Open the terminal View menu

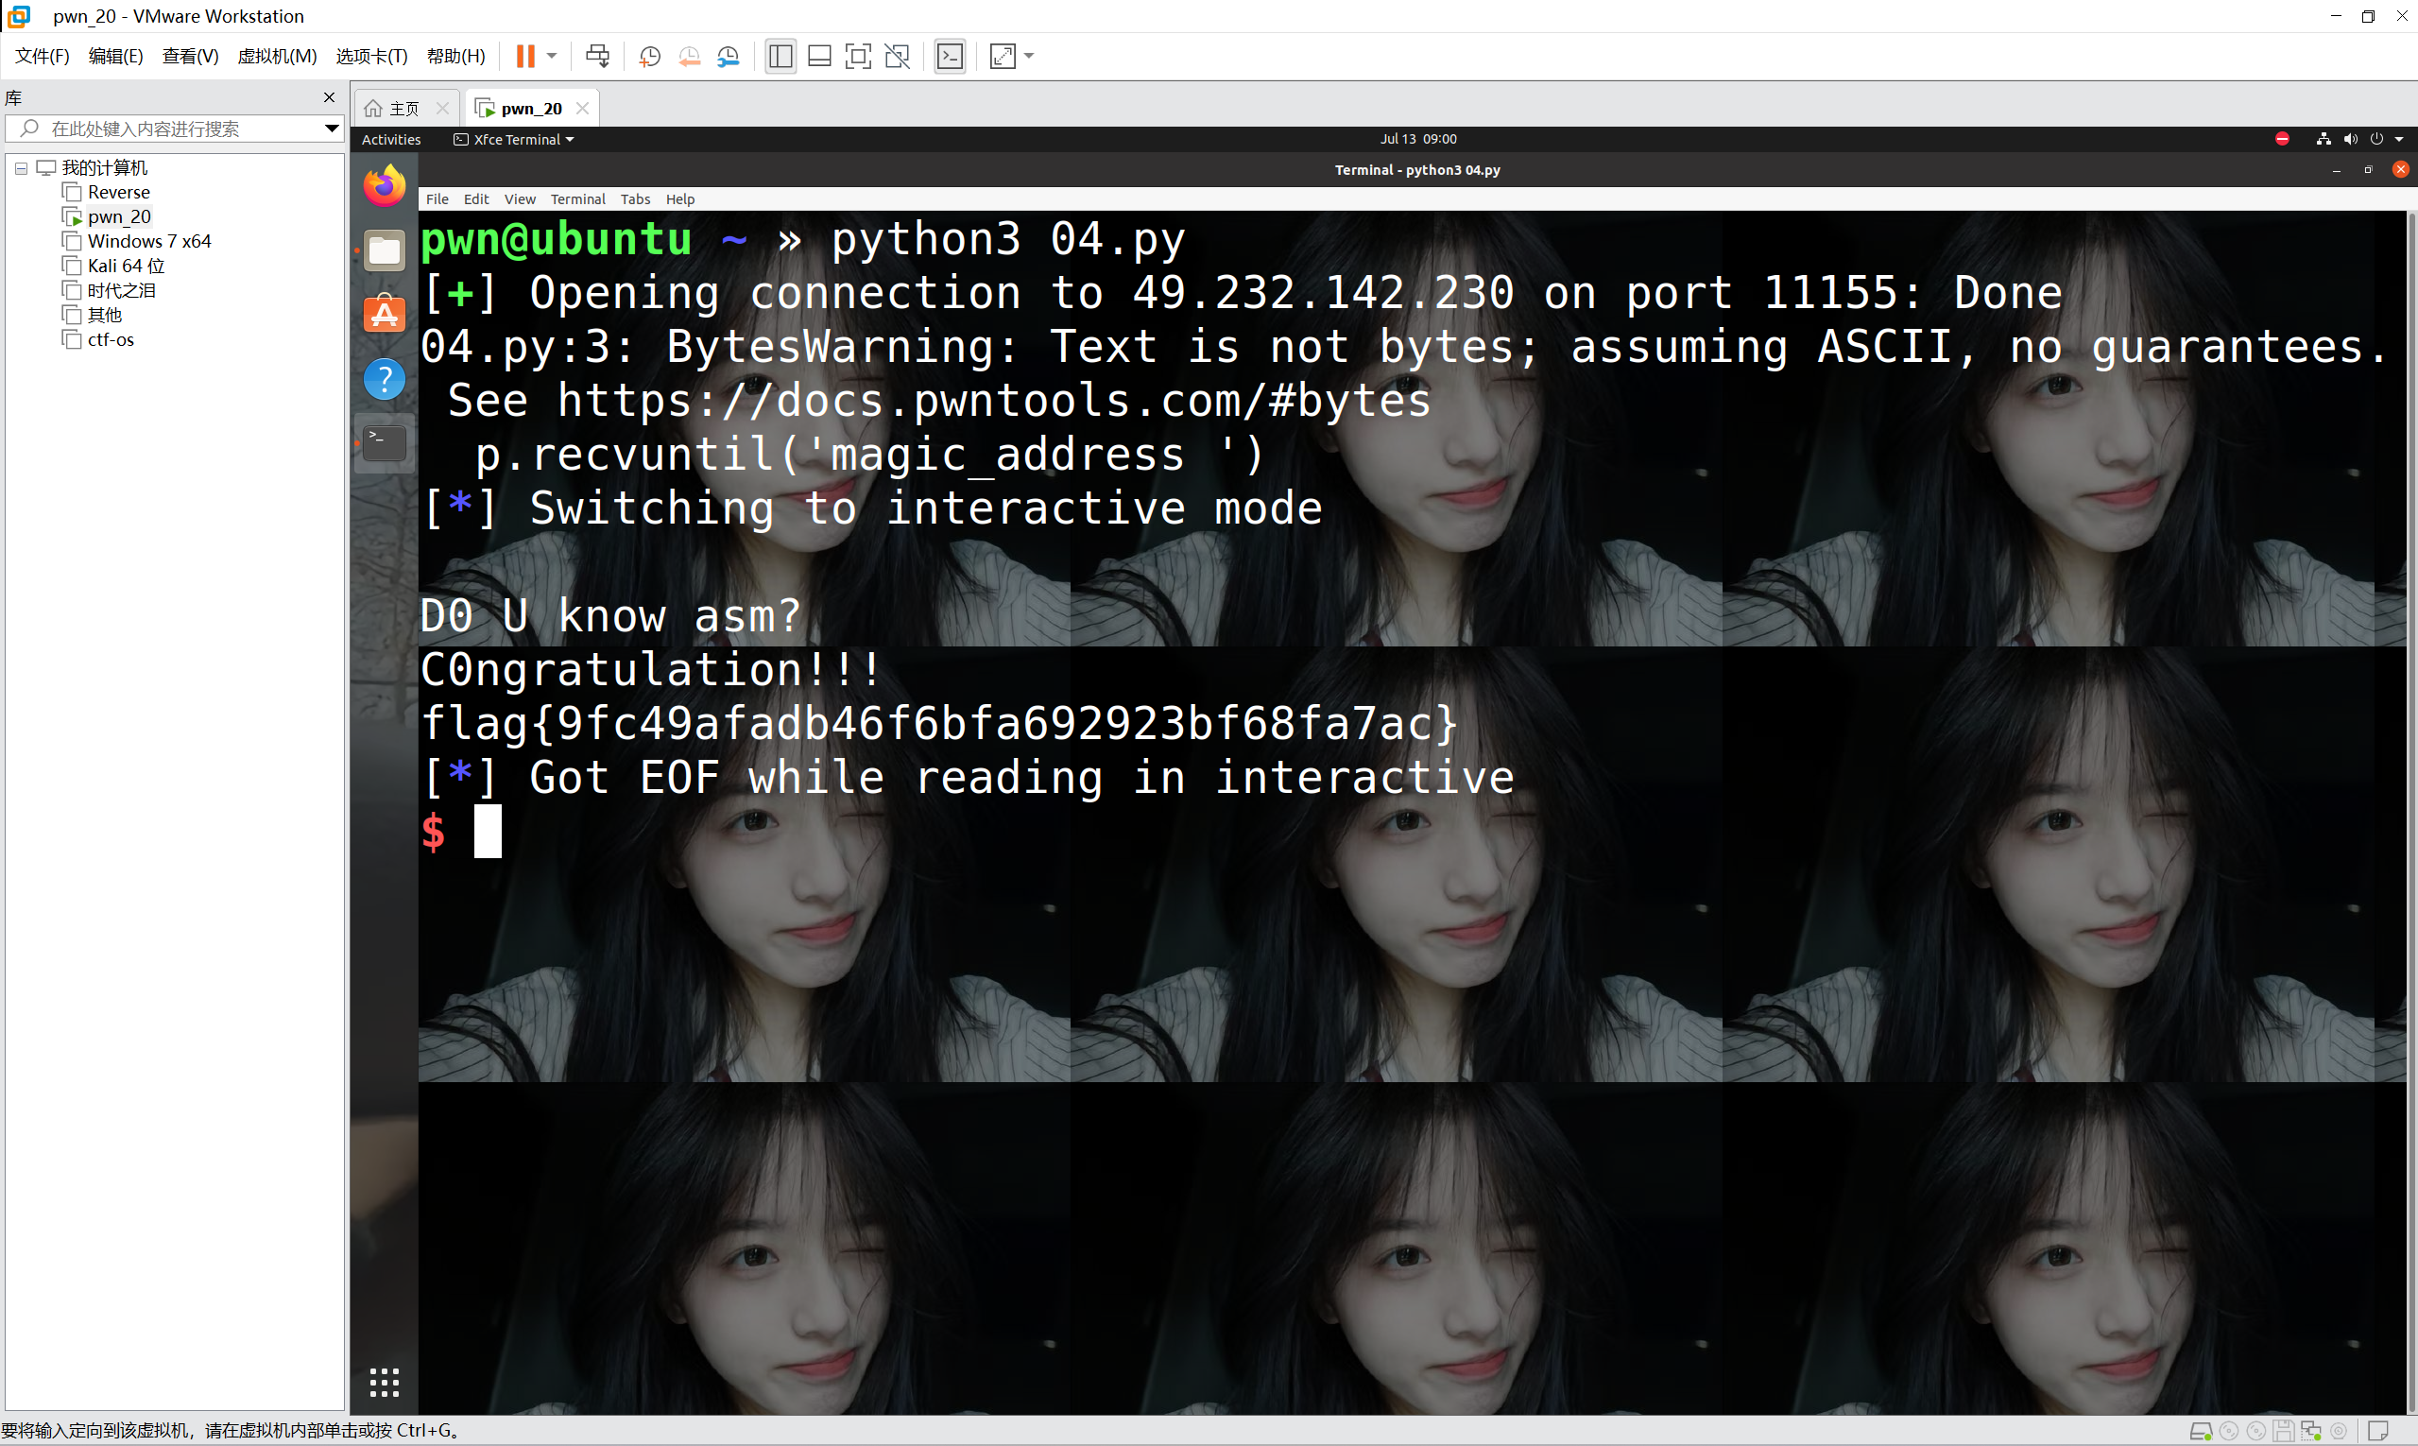pos(520,198)
